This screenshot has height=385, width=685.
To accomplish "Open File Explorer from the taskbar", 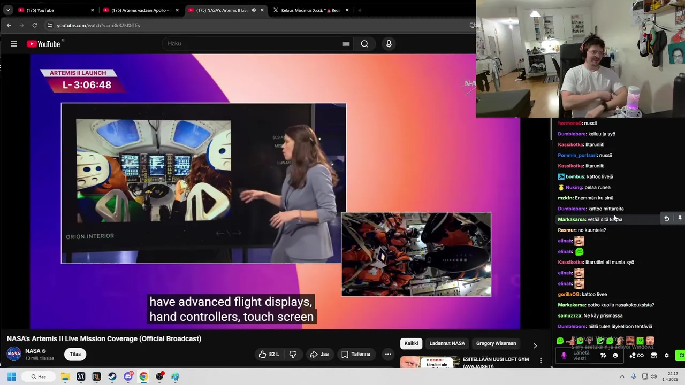I will pos(65,376).
